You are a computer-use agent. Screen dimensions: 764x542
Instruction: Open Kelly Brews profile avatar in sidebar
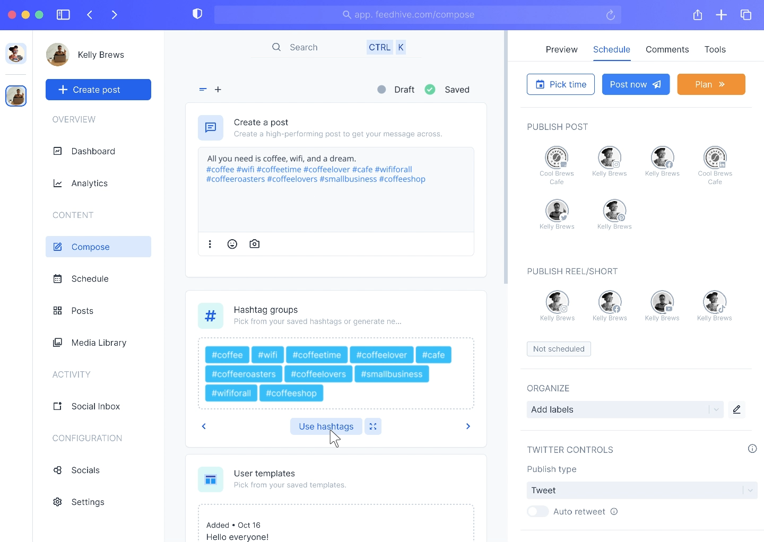point(58,55)
